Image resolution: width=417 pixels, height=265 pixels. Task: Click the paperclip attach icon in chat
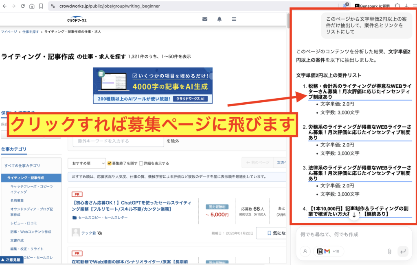[x=389, y=251]
